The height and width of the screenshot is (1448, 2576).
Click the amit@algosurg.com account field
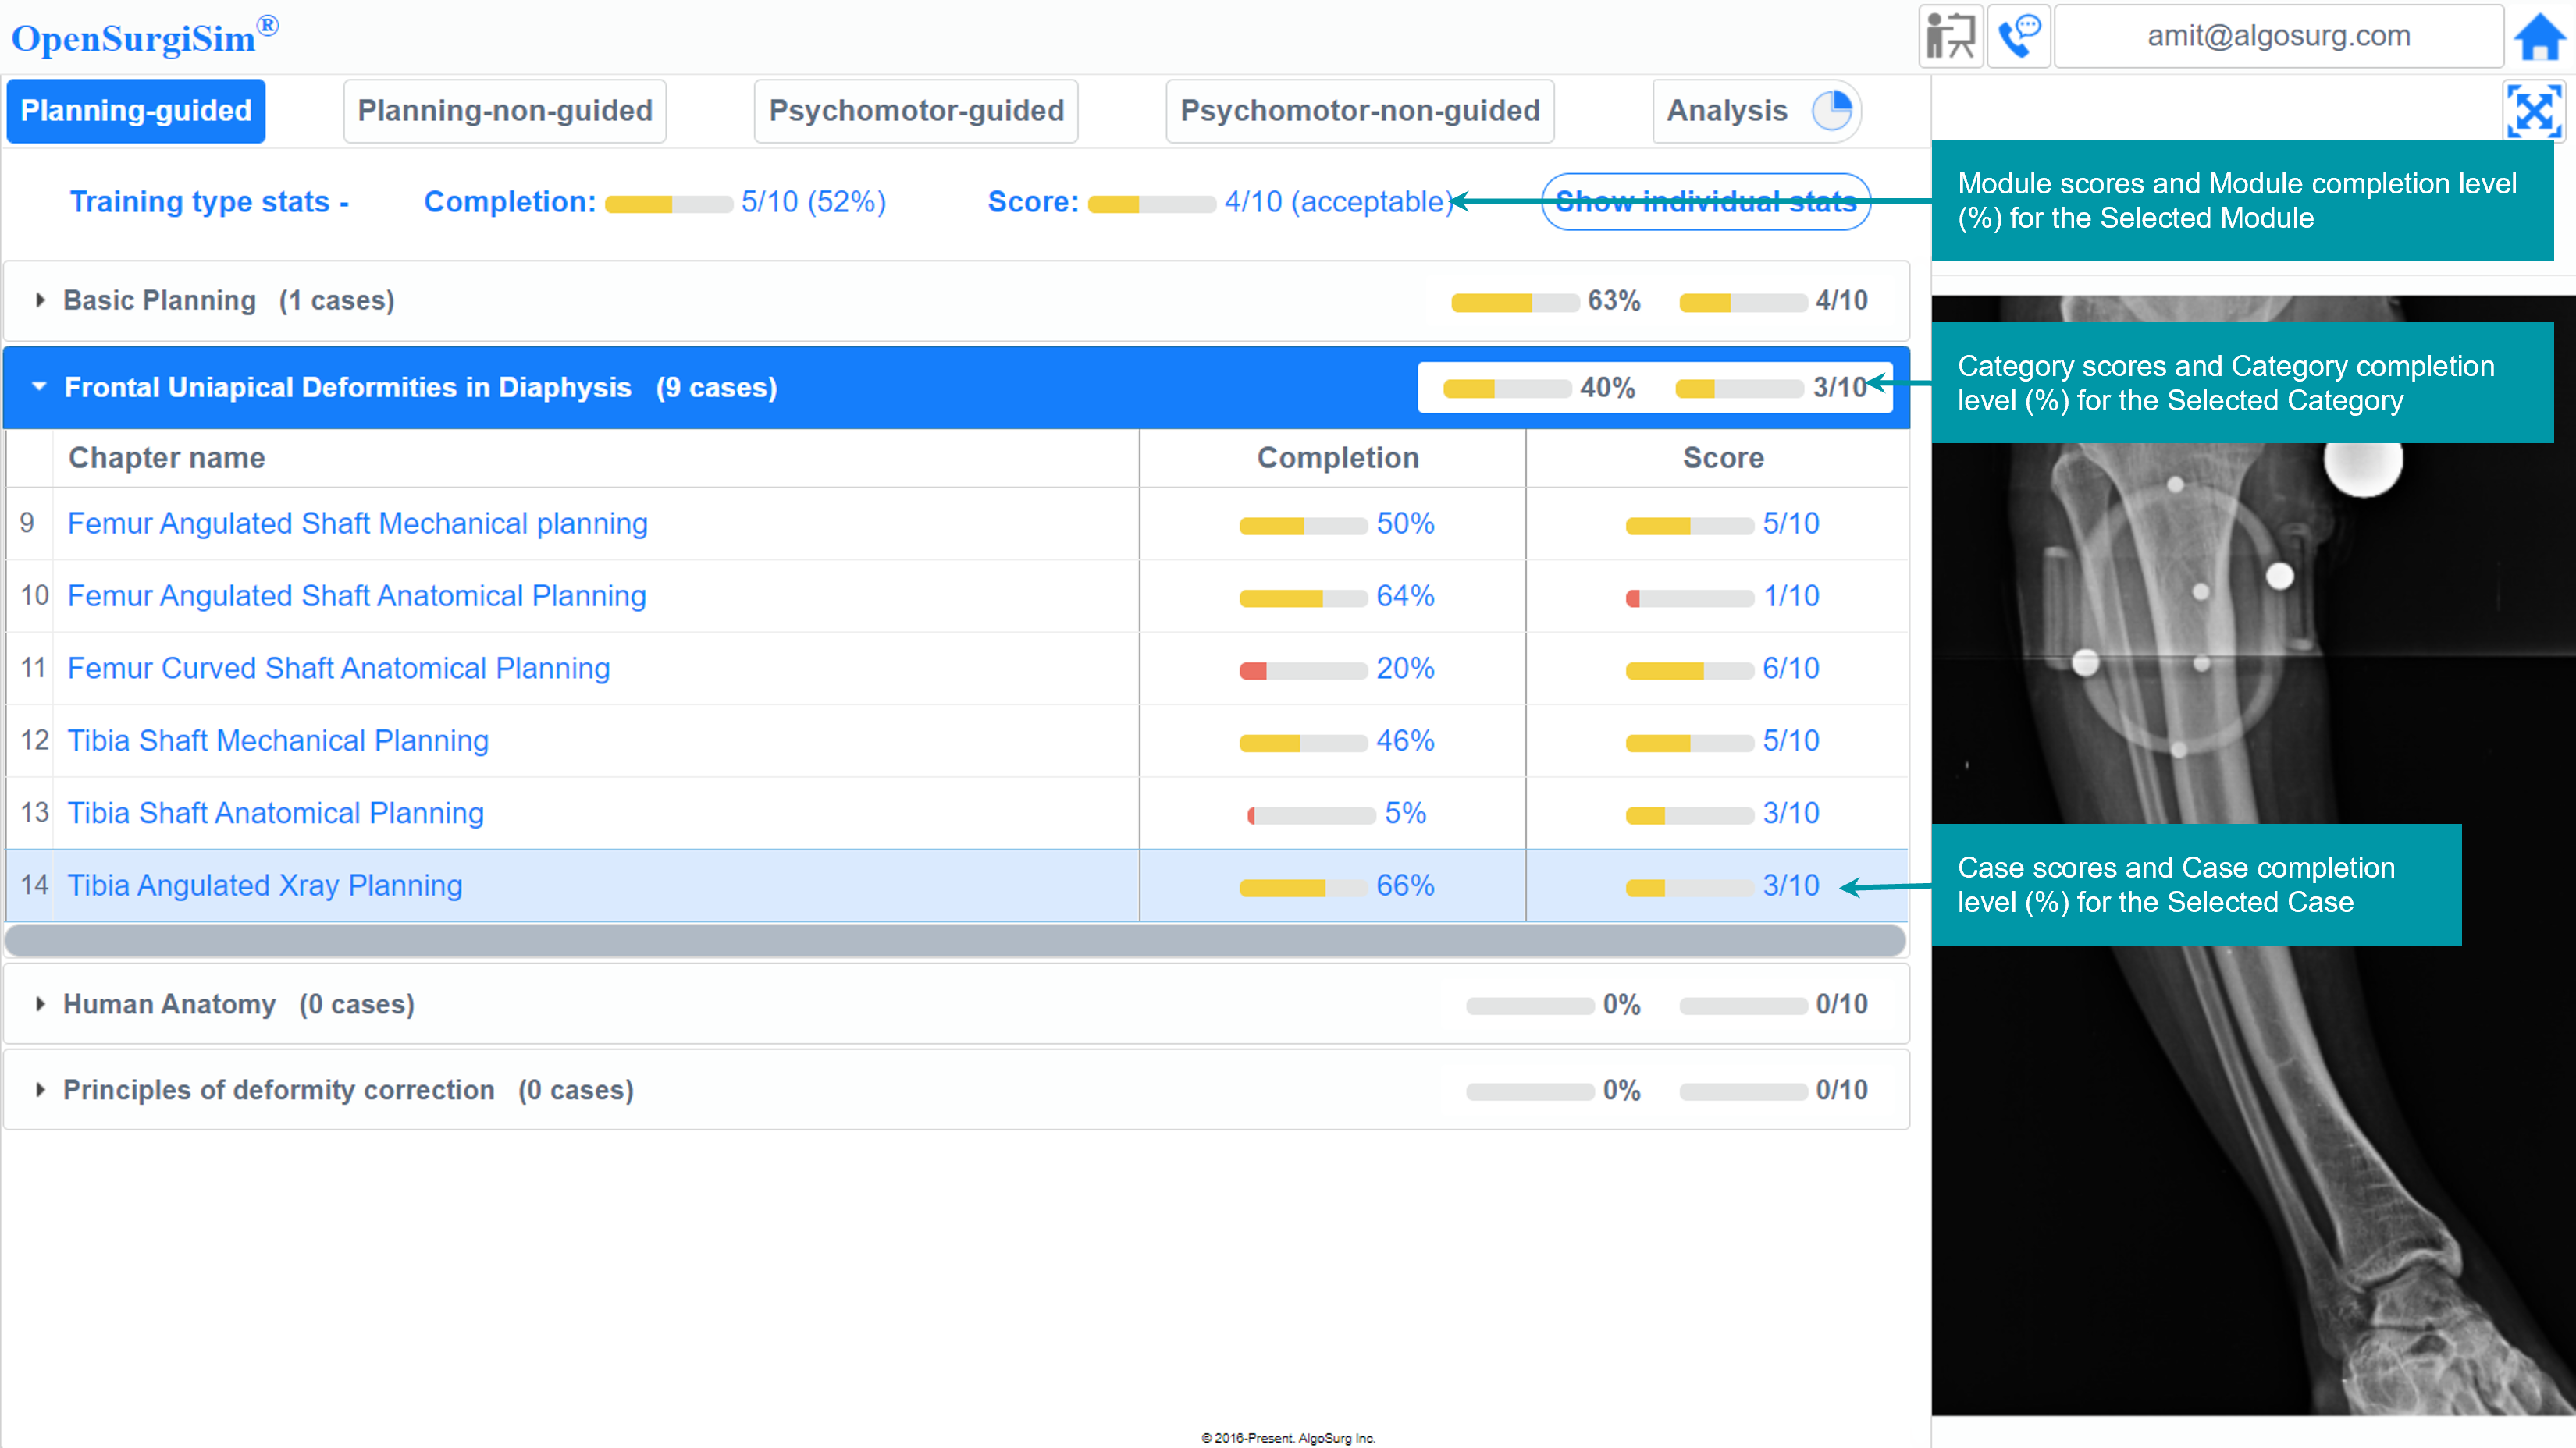tap(2278, 37)
